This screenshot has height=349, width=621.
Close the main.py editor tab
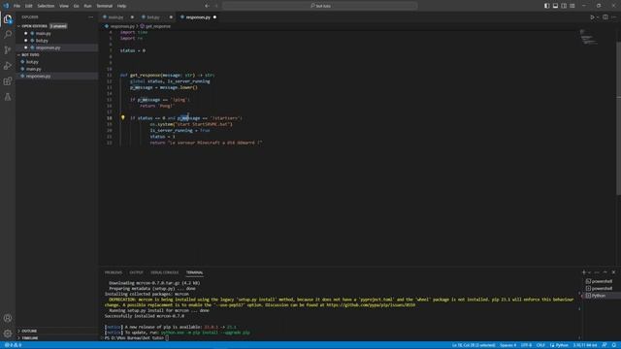click(132, 17)
